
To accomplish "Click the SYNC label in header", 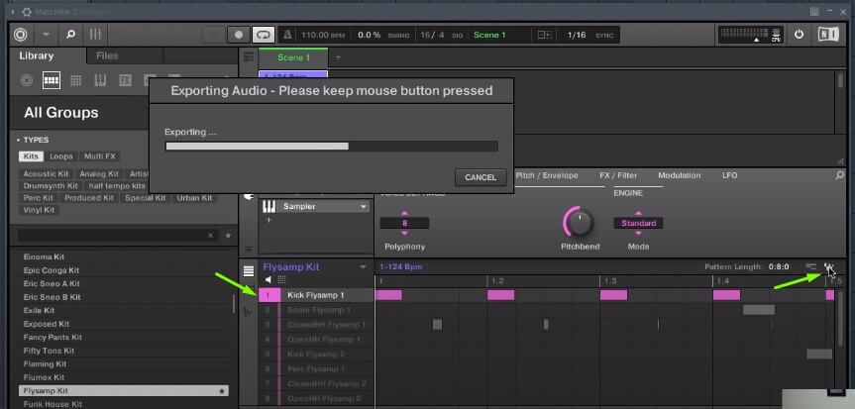I will pyautogui.click(x=604, y=36).
